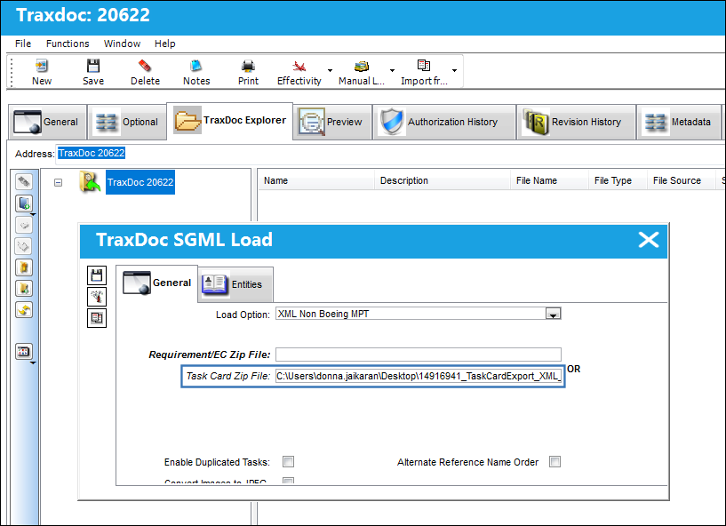The height and width of the screenshot is (526, 726).
Task: Switch to the Entities tab
Action: coord(235,284)
